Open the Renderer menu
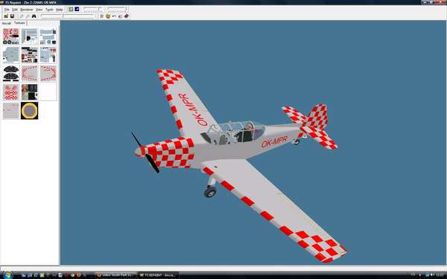Image resolution: width=447 pixels, height=279 pixels. point(27,10)
